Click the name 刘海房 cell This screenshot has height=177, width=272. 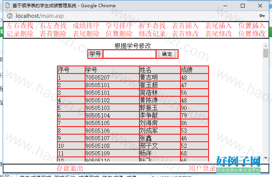tap(160, 123)
